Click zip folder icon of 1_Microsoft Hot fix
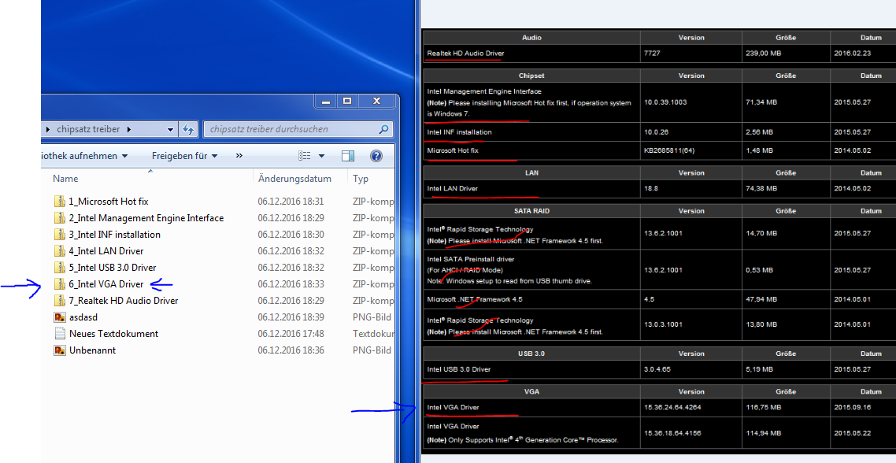Image resolution: width=896 pixels, height=463 pixels. coord(59,202)
